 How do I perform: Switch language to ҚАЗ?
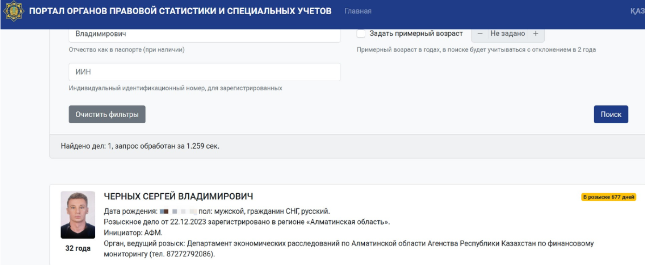(637, 11)
